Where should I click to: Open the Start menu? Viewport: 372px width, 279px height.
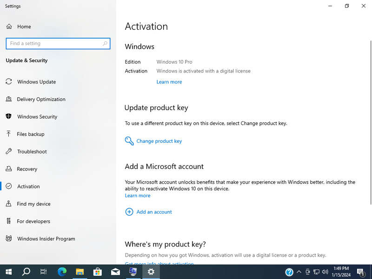(9, 272)
